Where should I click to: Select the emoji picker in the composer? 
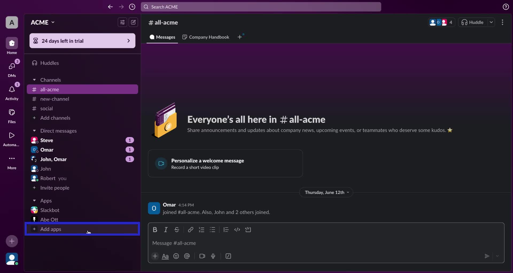176,256
